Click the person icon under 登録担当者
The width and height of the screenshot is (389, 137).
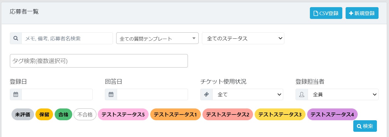pyautogui.click(x=302, y=94)
